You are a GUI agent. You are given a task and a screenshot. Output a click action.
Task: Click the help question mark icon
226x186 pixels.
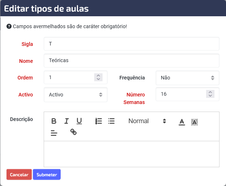click(x=9, y=26)
